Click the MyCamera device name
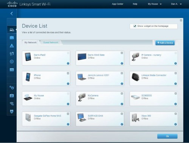The image size is (189, 143). (x=93, y=95)
